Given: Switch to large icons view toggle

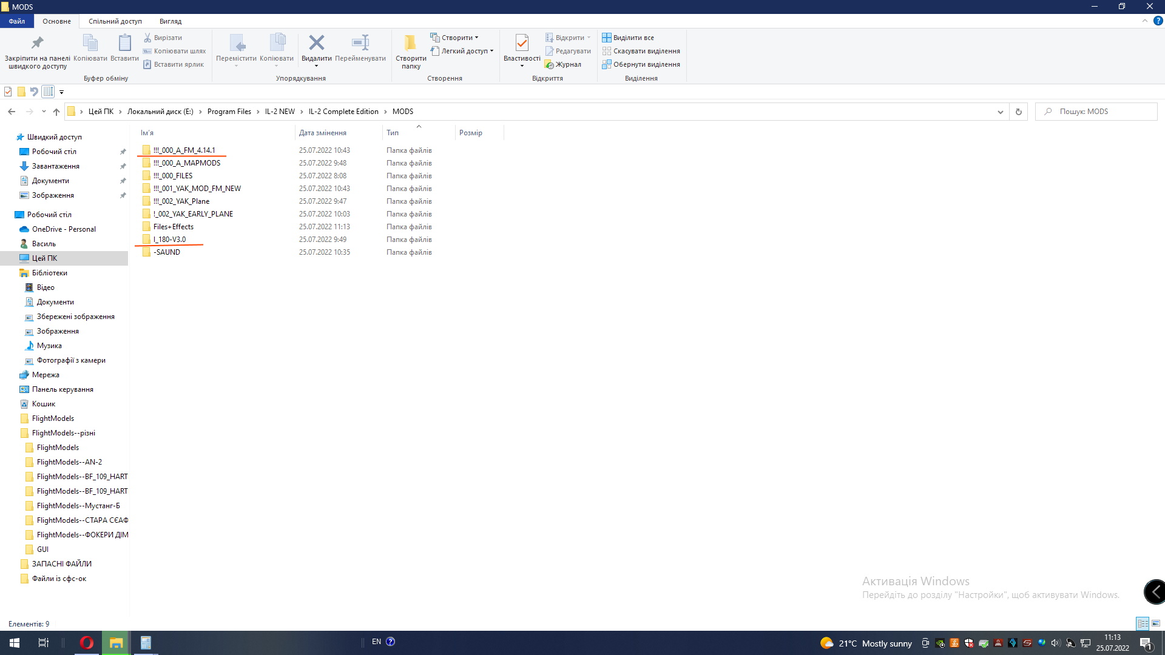Looking at the screenshot, I should (x=1156, y=623).
